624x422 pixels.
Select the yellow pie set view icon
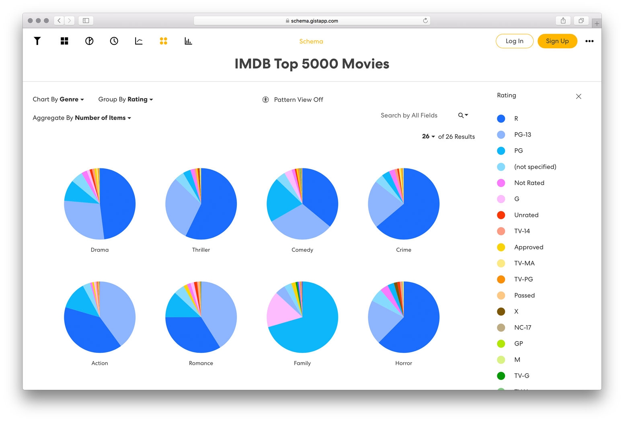pyautogui.click(x=163, y=41)
